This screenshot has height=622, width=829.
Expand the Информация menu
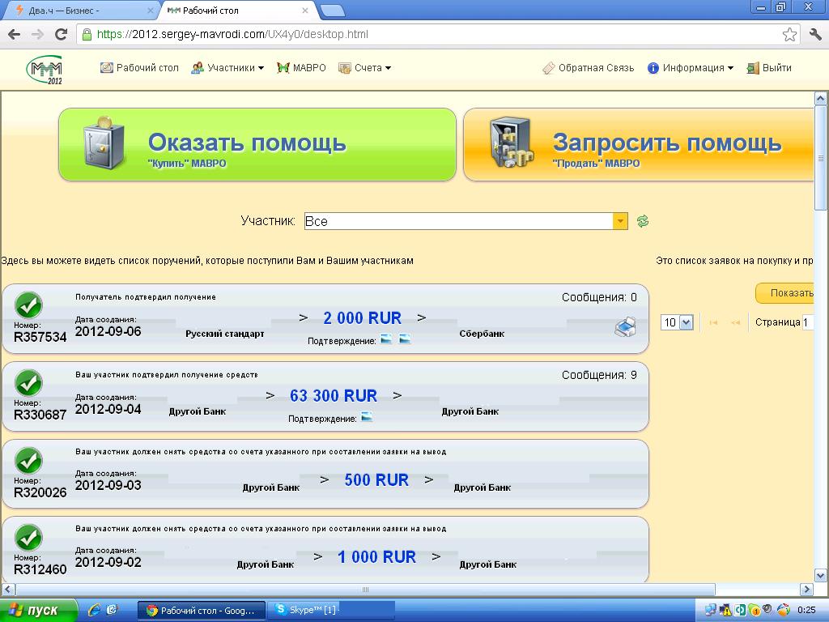point(691,68)
